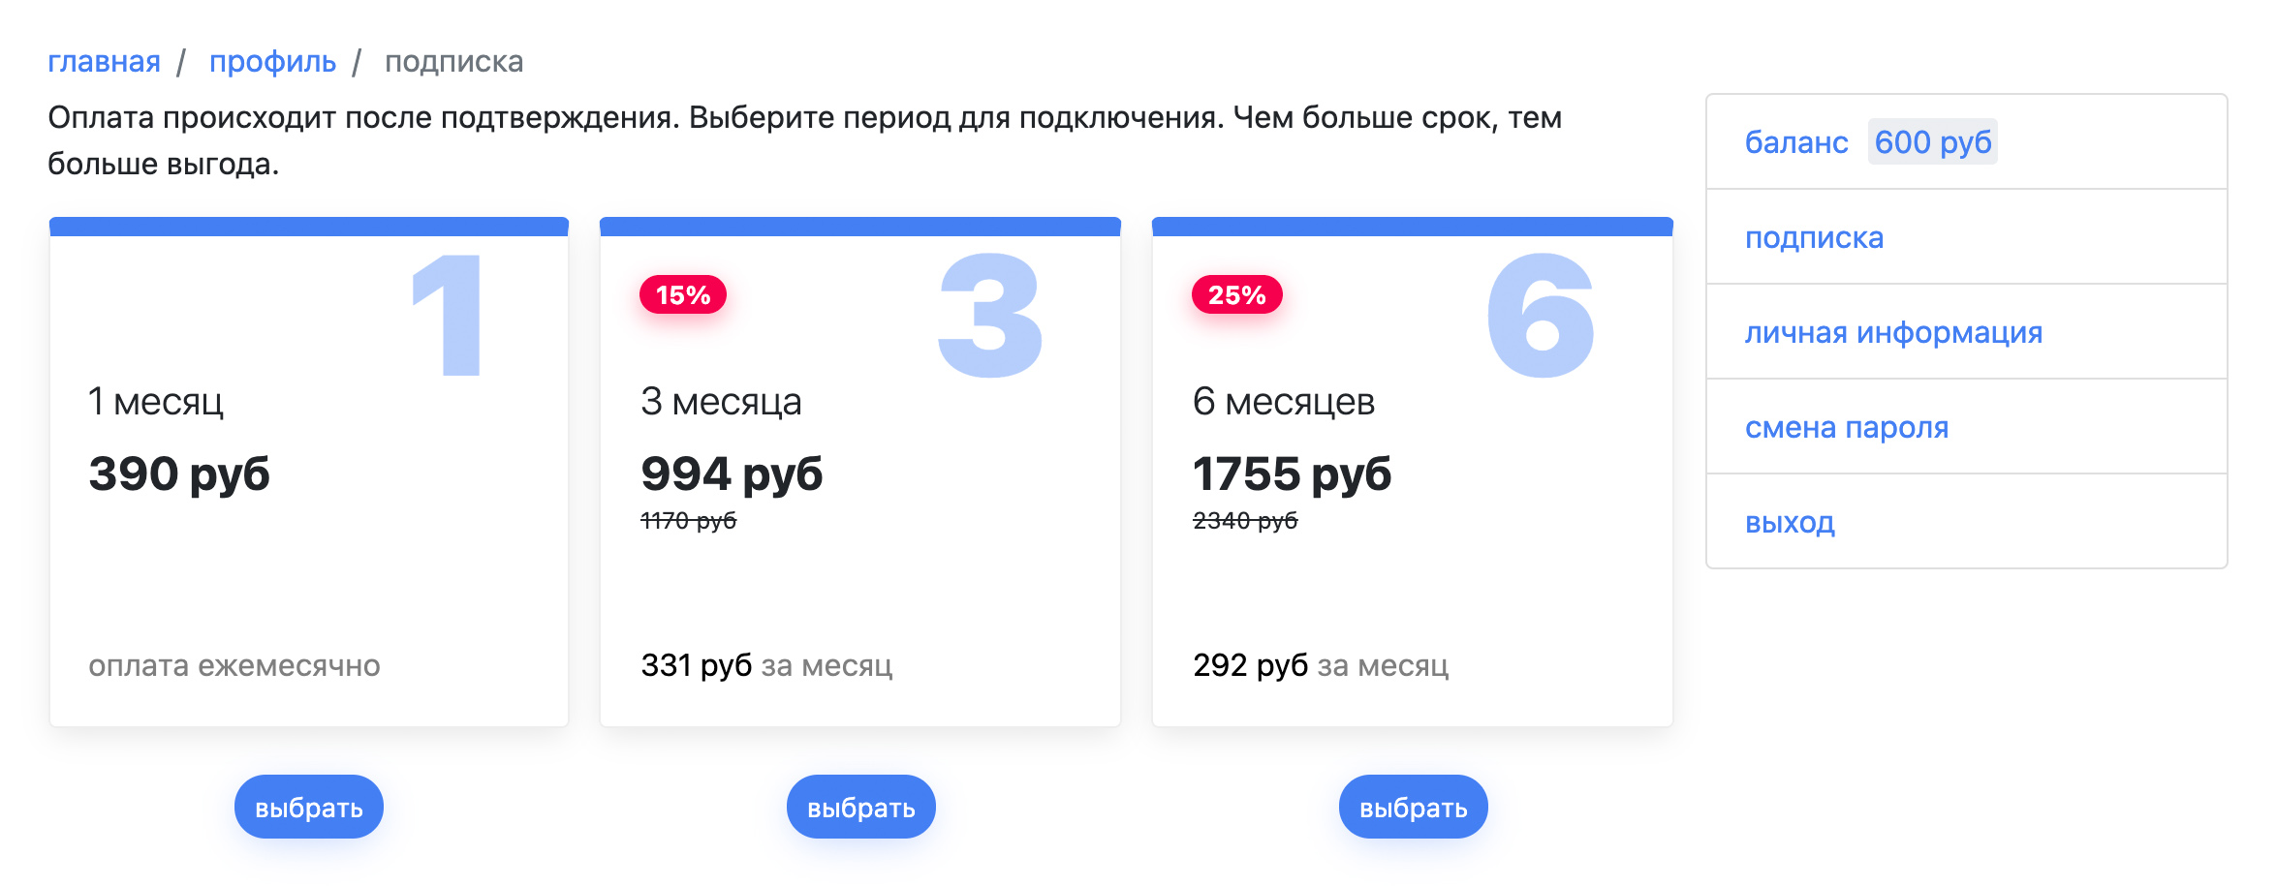Click the large number 6 graphic
2277x886 pixels.
pyautogui.click(x=1541, y=315)
